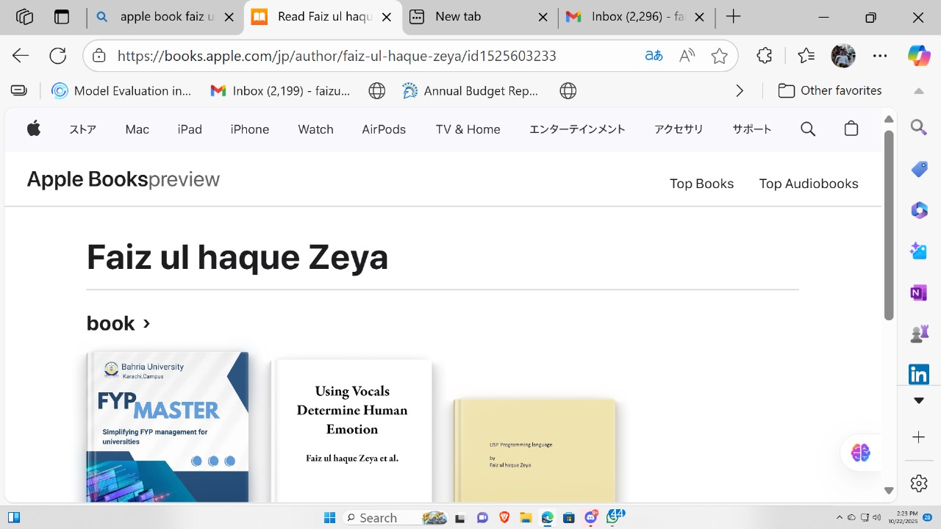Expand hidden system tray icons
Screen dimensions: 941x529
pyautogui.click(x=840, y=518)
